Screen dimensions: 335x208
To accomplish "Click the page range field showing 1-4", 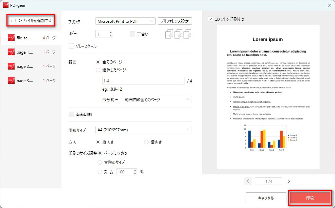I will coord(143,81).
